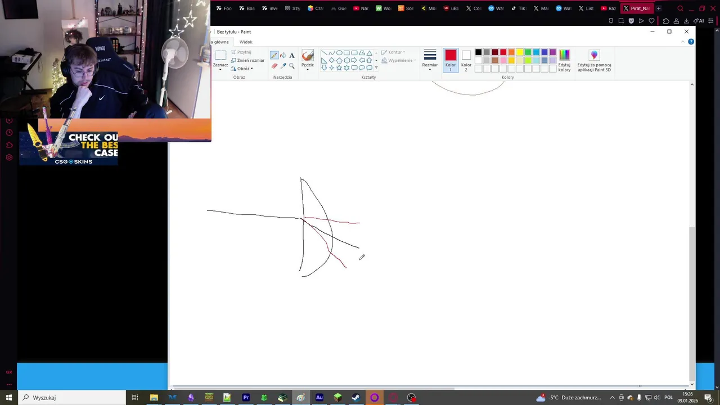Expand the shapes gallery more arrow
The height and width of the screenshot is (405, 720).
tap(376, 67)
